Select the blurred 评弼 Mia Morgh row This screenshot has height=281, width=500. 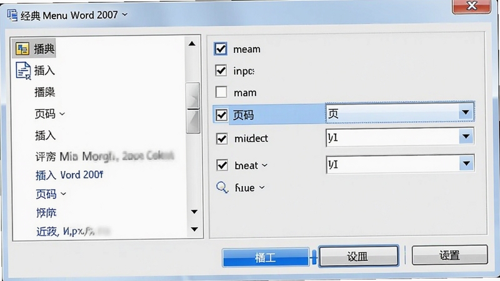click(x=104, y=156)
